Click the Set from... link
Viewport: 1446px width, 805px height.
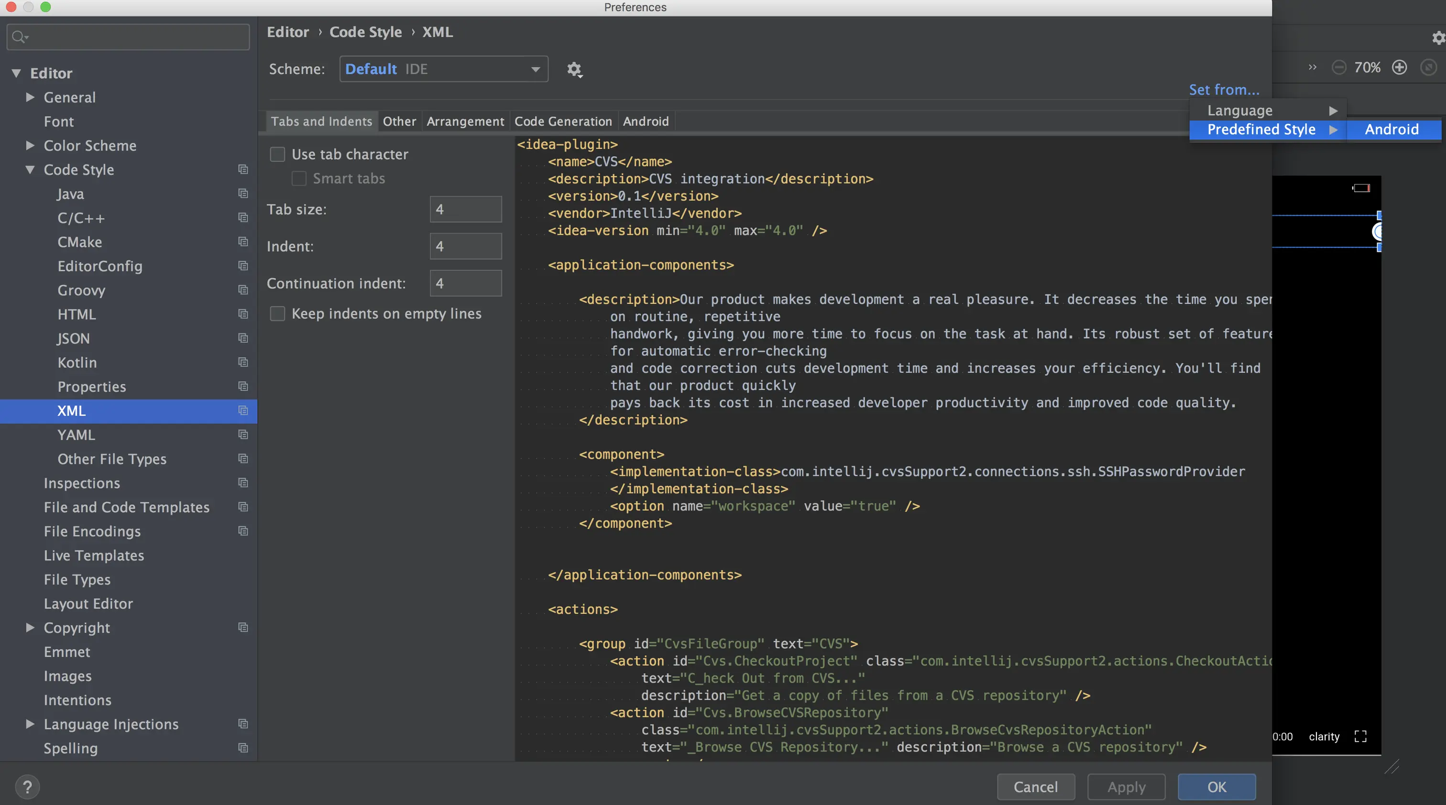point(1224,90)
